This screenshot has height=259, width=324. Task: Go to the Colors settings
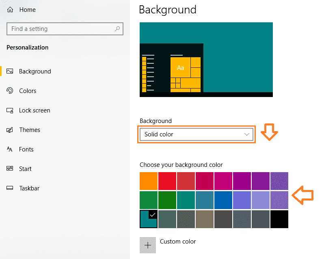click(28, 91)
